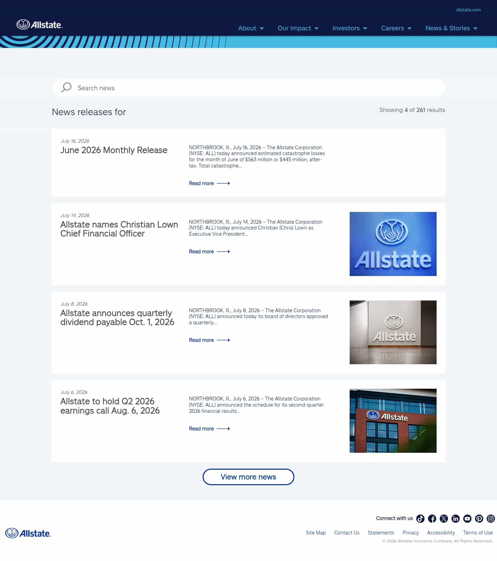Click the July 16, 2026 date label
The width and height of the screenshot is (497, 561).
[x=75, y=141]
